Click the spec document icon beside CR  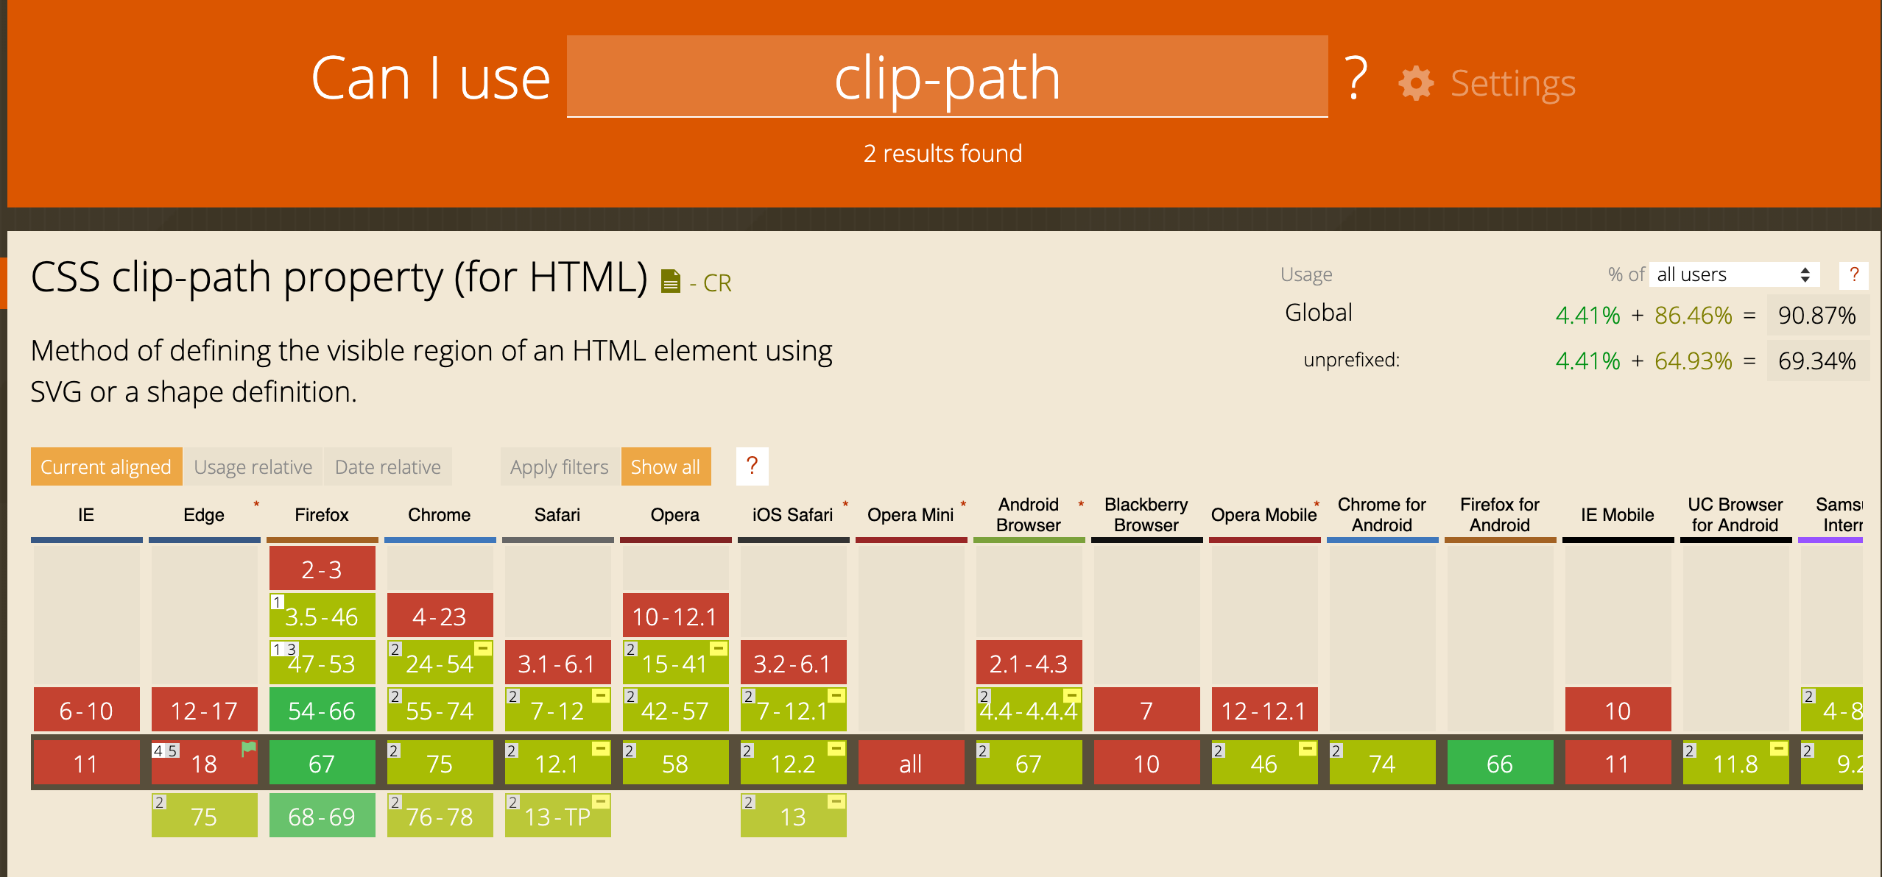pos(670,282)
